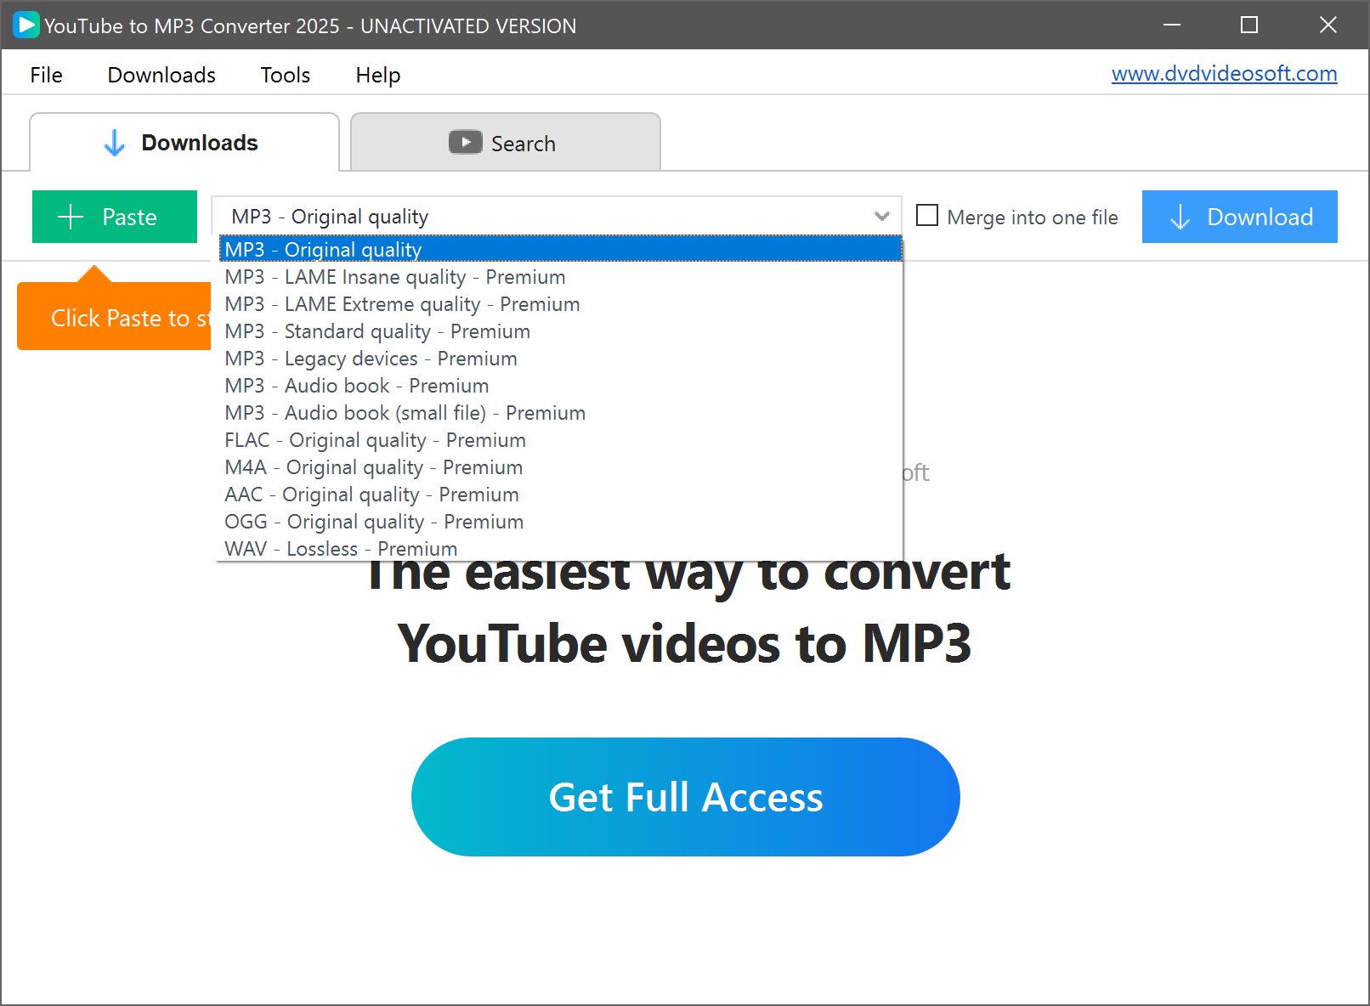
Task: Close the YouTube to MP3 Converter window
Action: point(1328,25)
